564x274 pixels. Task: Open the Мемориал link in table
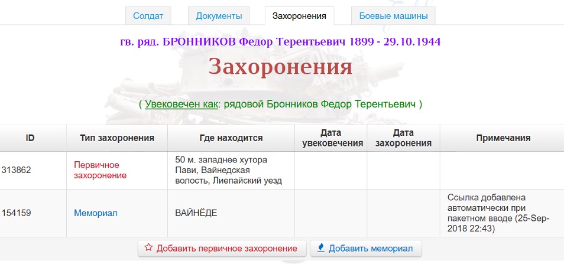point(95,213)
